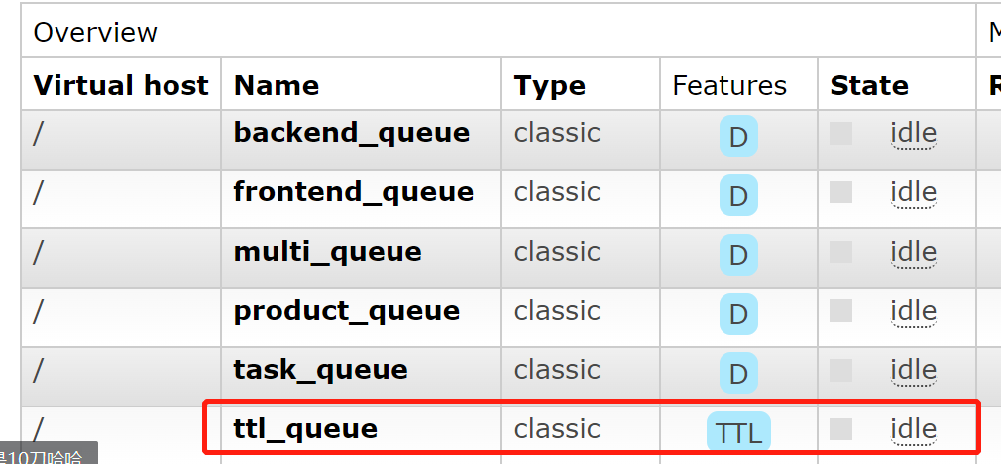
Task: Open the frontend_queue queue details
Action: point(354,192)
